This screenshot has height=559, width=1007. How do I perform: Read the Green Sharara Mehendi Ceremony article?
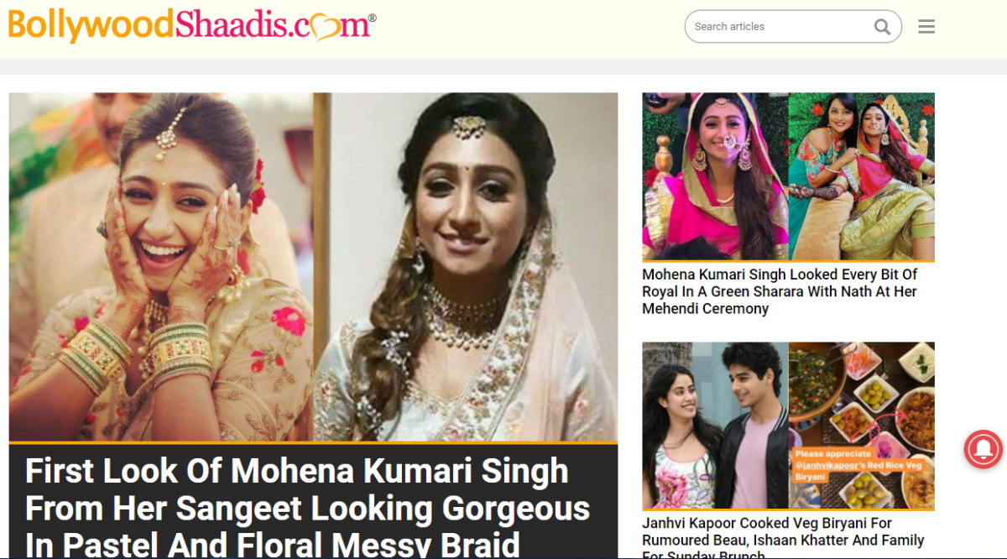[780, 291]
